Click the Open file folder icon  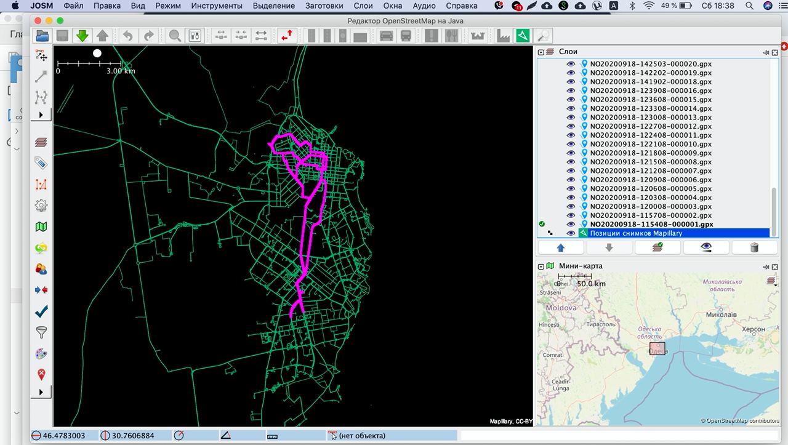(42, 36)
